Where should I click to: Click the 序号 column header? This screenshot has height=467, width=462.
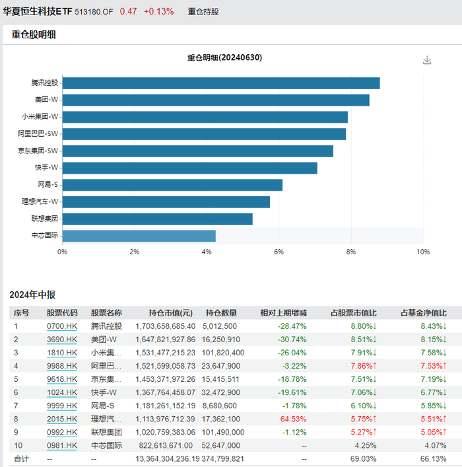click(x=21, y=313)
